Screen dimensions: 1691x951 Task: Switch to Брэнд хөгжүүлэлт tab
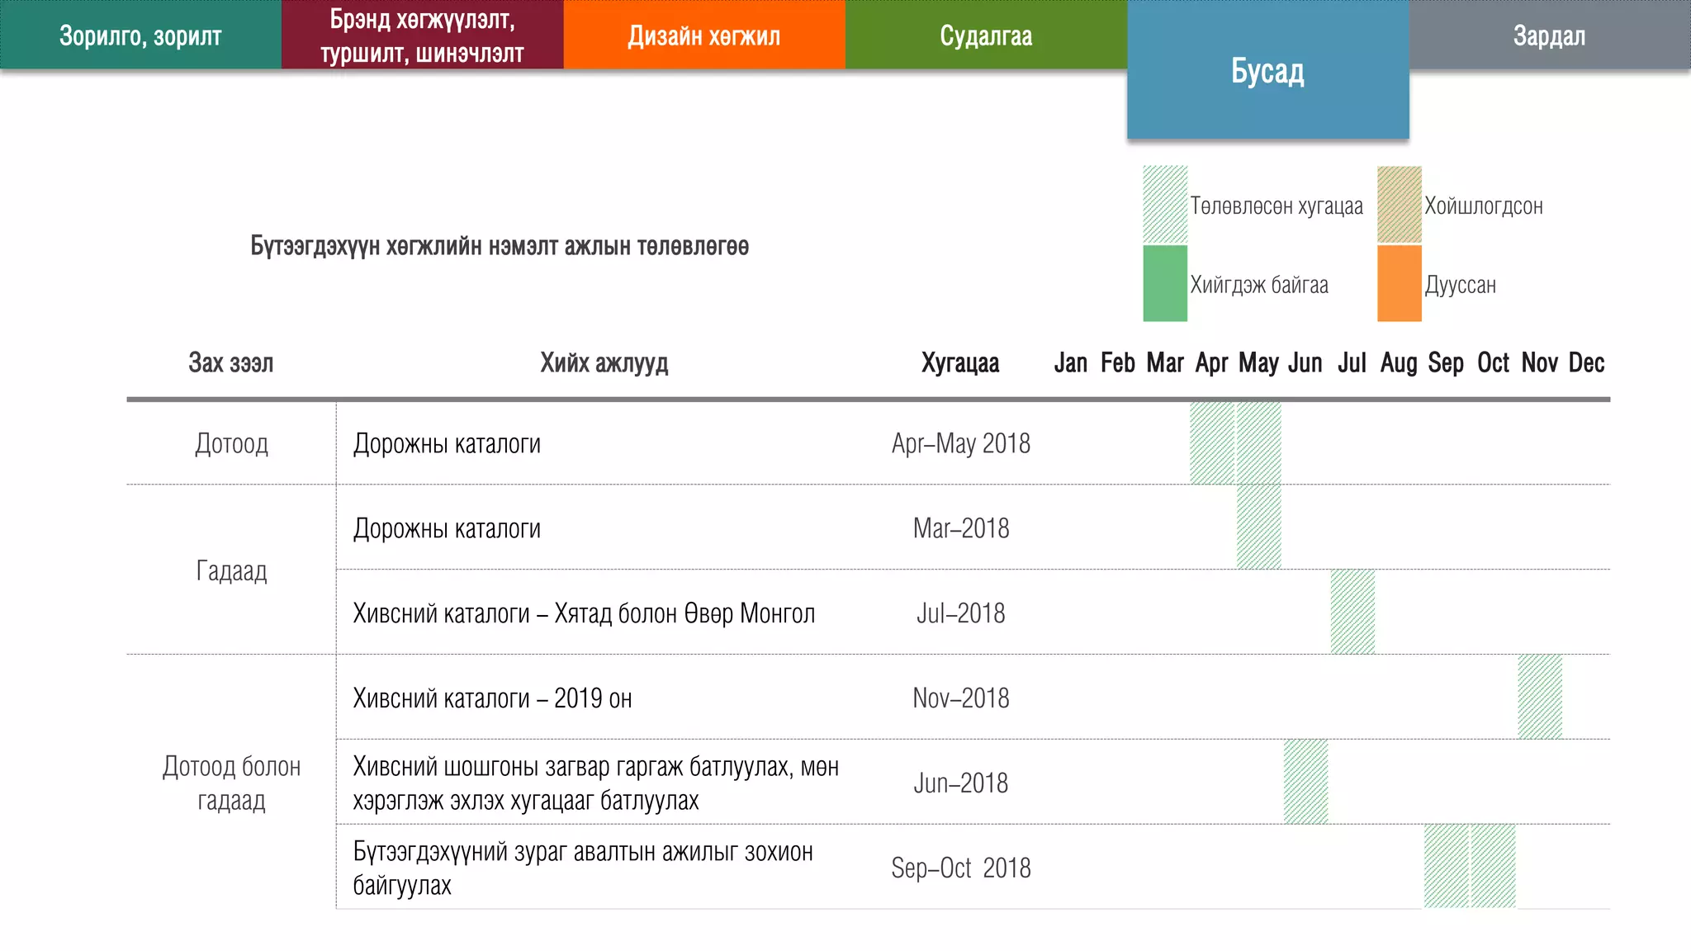422,35
